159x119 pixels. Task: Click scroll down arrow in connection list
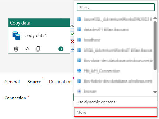(x=155, y=92)
